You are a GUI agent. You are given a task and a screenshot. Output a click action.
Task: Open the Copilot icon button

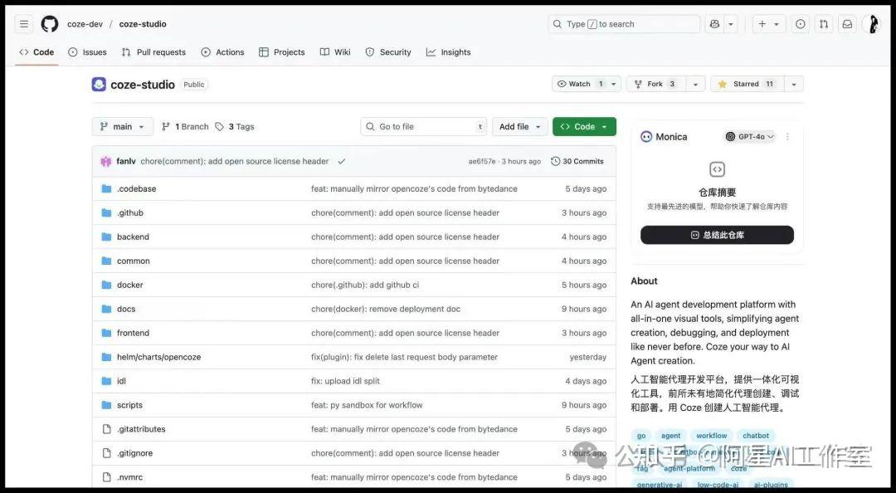[x=714, y=24]
